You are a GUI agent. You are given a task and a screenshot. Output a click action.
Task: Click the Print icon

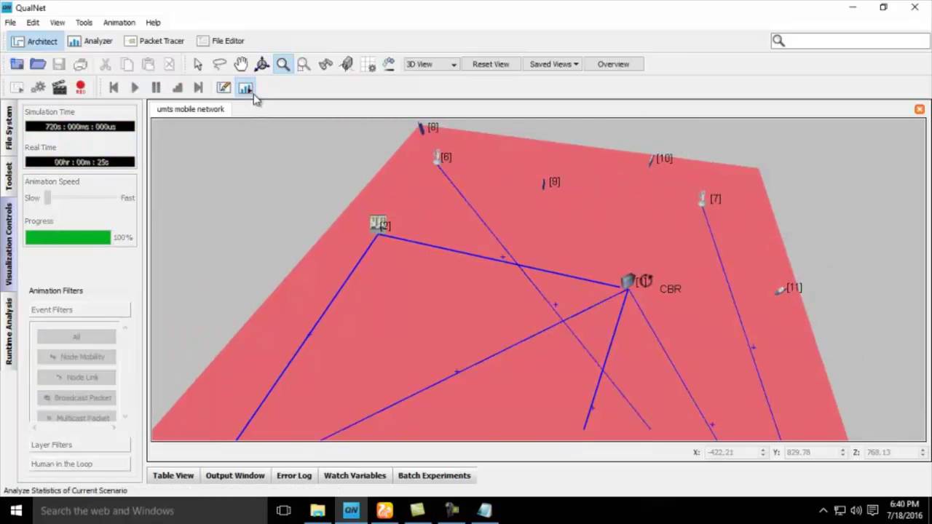(x=81, y=64)
